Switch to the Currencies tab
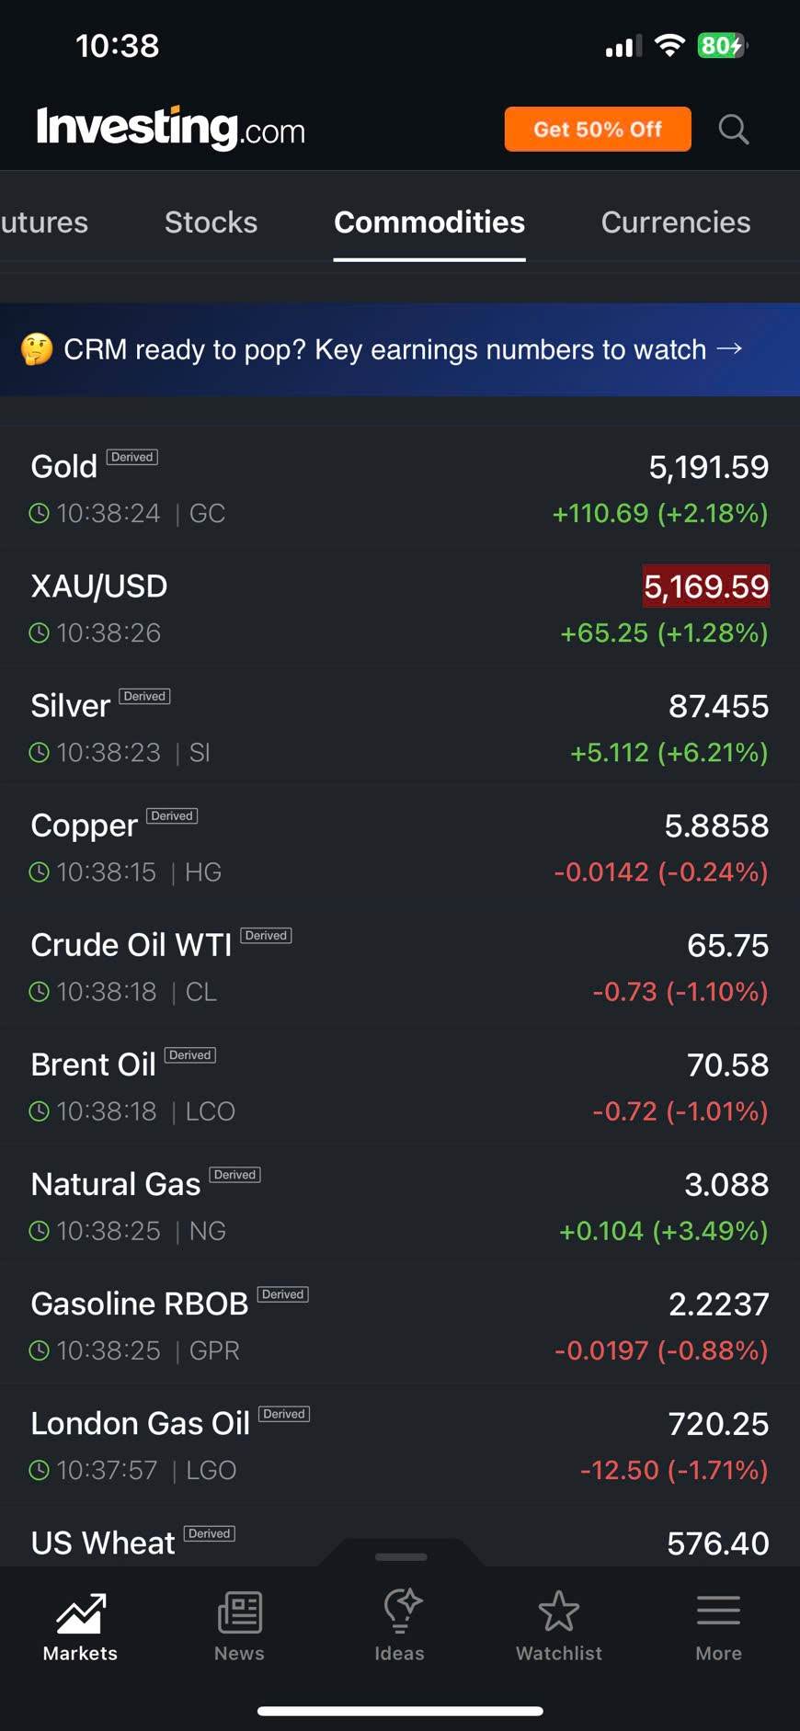Image resolution: width=800 pixels, height=1731 pixels. (675, 222)
